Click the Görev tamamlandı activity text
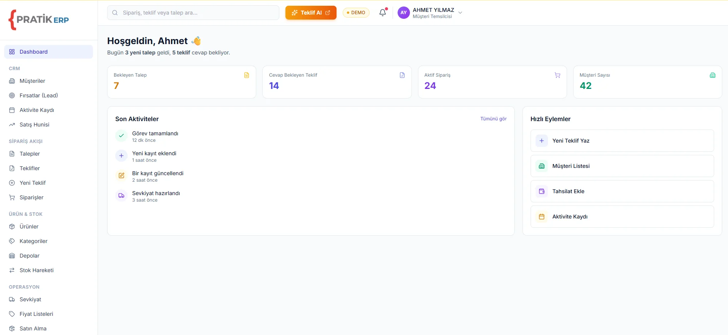The height and width of the screenshot is (335, 728). [155, 133]
